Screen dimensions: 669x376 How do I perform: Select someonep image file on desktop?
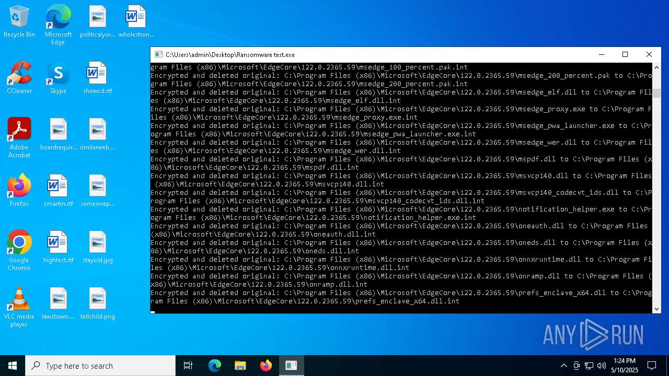tap(97, 191)
